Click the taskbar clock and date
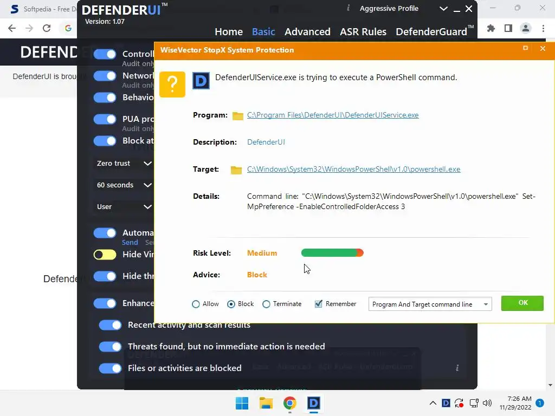This screenshot has height=416, width=555. pos(515,403)
